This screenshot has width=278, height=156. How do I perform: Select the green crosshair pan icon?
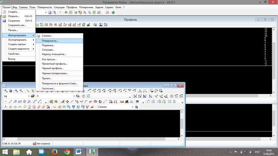click(66, 12)
